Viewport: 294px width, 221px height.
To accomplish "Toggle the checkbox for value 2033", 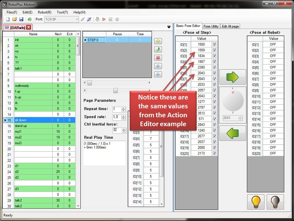I will 214,84.
